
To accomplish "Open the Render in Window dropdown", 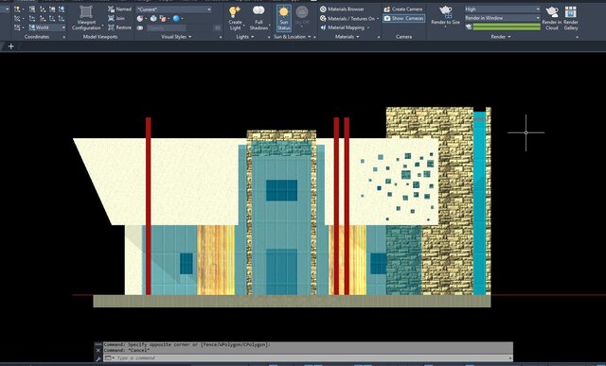I will pos(502,18).
